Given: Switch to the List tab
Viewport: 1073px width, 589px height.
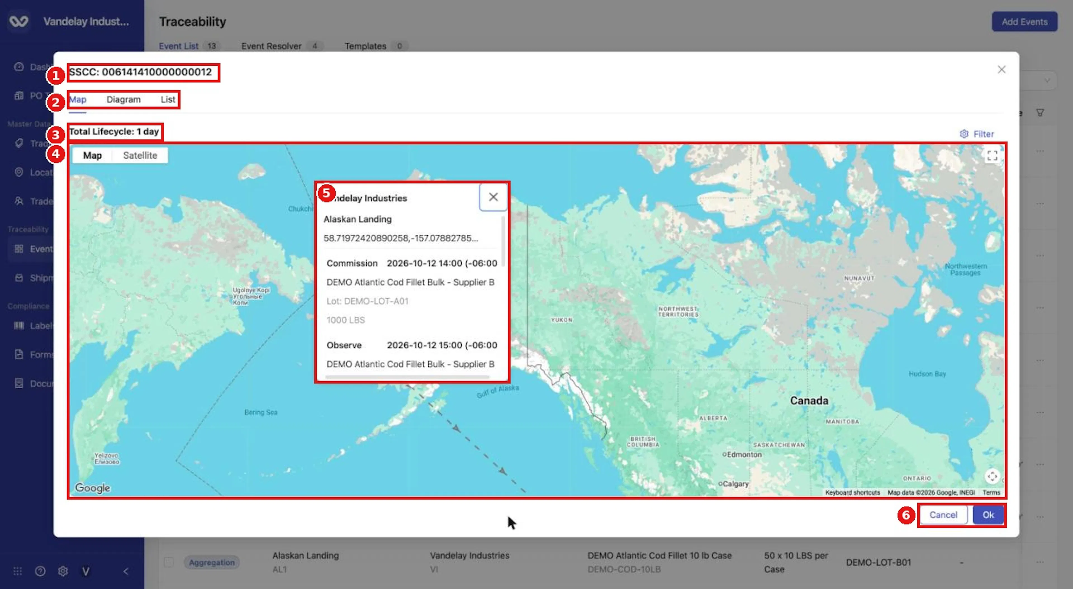Looking at the screenshot, I should (168, 99).
